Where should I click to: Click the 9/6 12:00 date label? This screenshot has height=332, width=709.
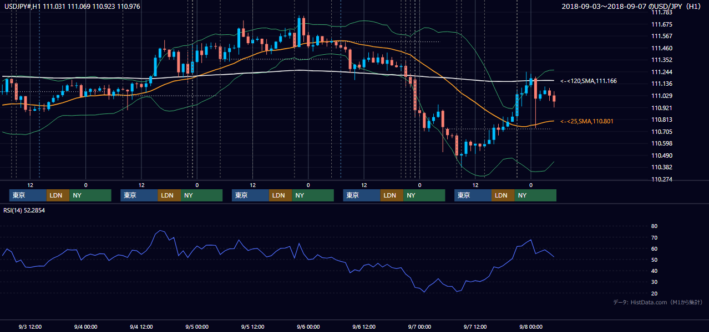tap(364, 326)
